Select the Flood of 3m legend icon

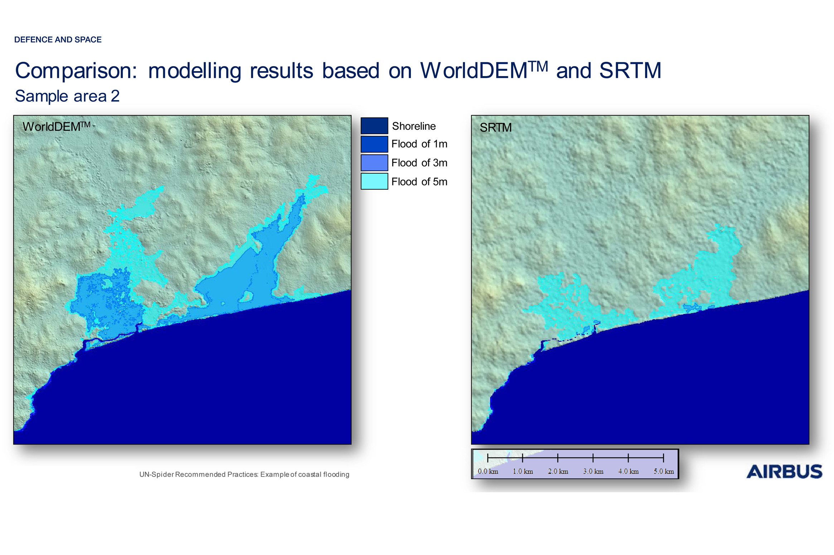pos(374,163)
